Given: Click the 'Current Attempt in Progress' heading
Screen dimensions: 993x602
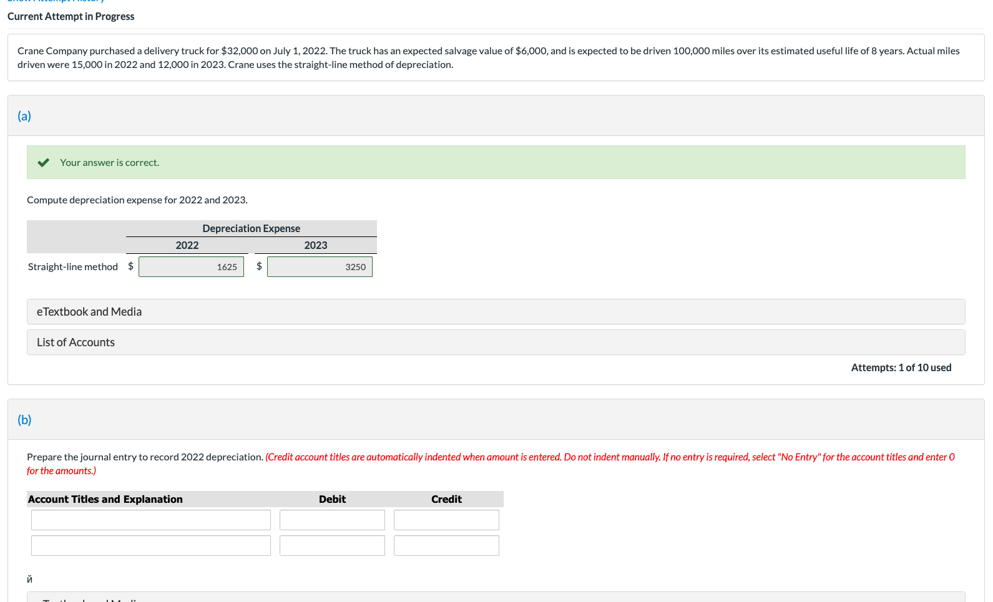Looking at the screenshot, I should (x=71, y=16).
